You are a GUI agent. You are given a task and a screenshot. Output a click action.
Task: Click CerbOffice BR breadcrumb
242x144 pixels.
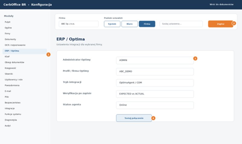pos(15,5)
